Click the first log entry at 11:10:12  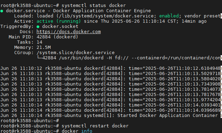click(110, 68)
